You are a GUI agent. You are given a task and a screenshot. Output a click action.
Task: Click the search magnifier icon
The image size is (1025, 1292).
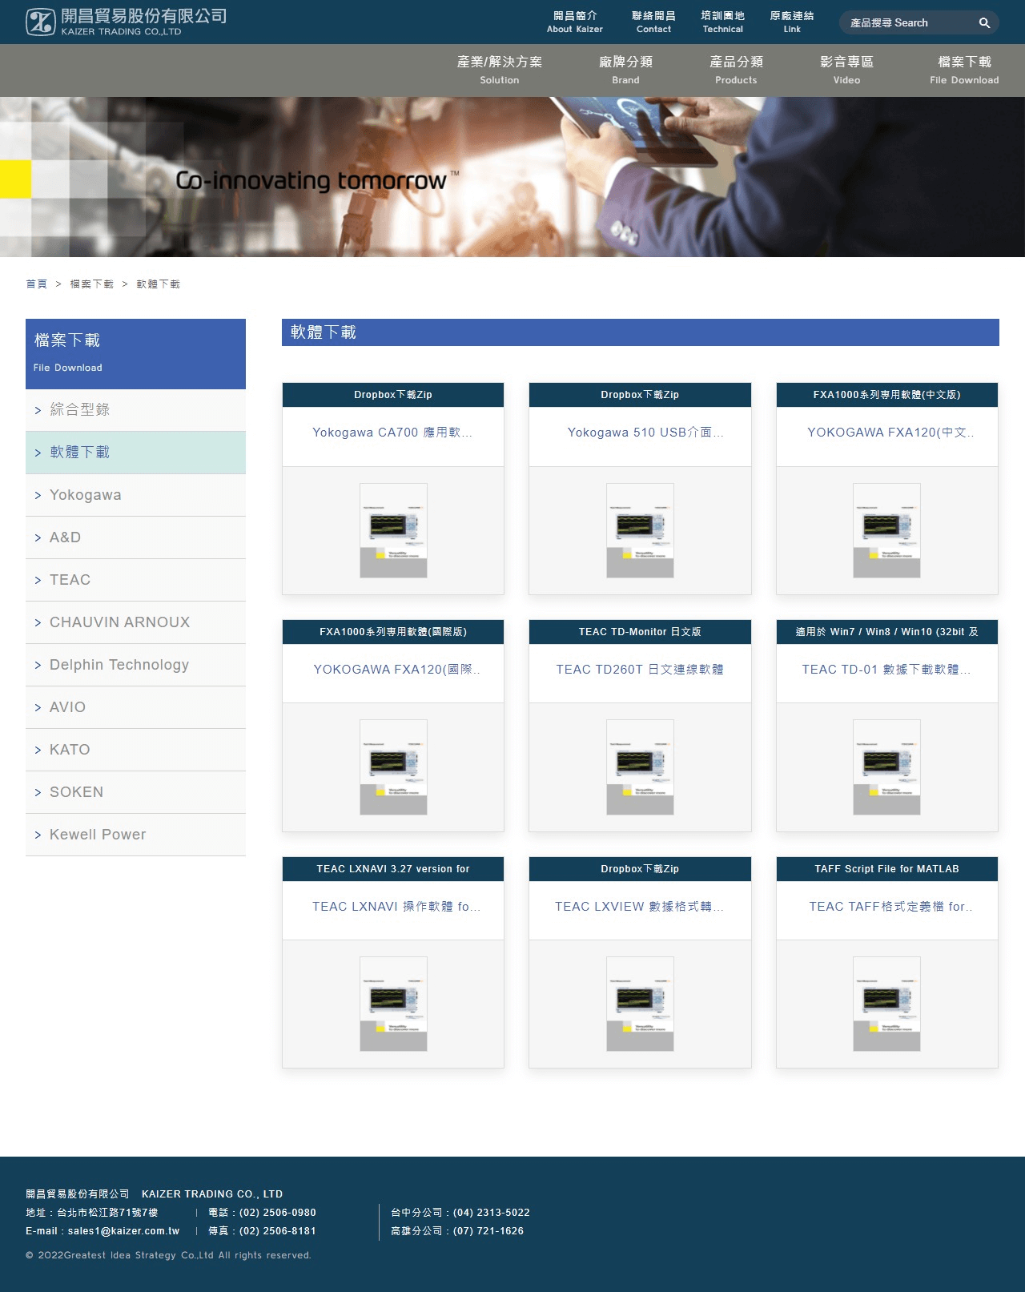984,23
